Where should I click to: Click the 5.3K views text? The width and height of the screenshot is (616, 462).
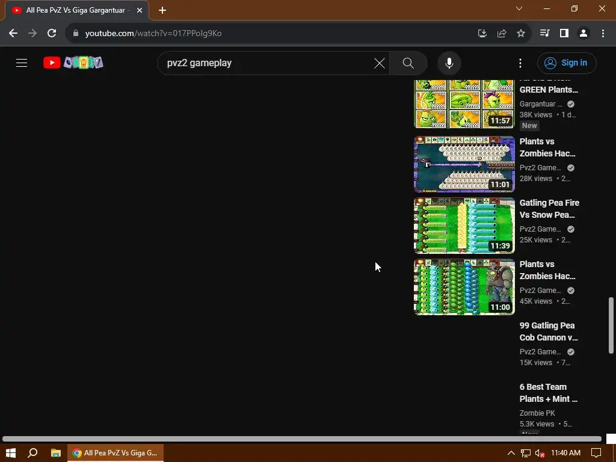(537, 424)
